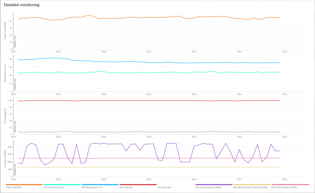This screenshot has width=315, height=193.
Task: Click the red GPU Load legend swatch
Action: (x=138, y=184)
